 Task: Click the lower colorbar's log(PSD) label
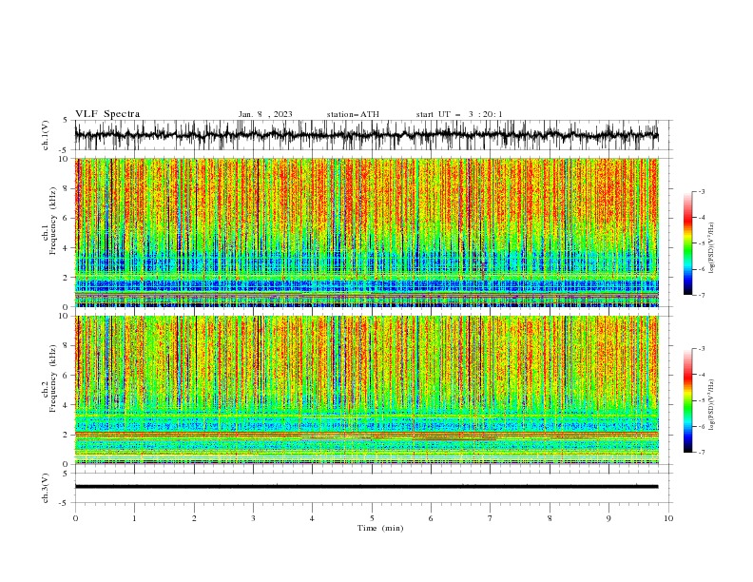tap(711, 405)
